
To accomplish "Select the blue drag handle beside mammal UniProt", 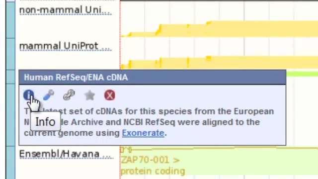I will 10,54.
